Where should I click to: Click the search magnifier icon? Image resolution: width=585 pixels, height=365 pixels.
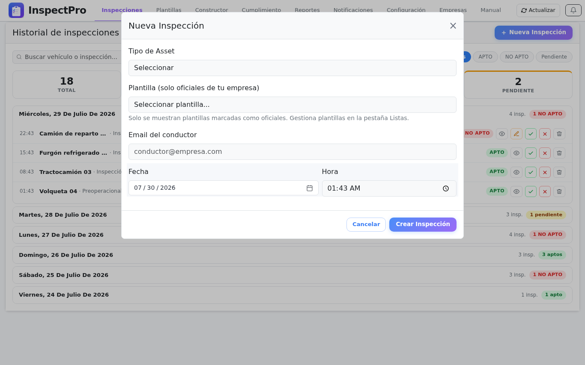19,57
